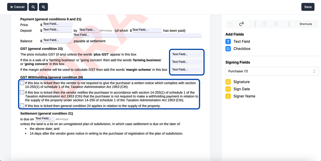Click the 'of which' paid amount field
The image size is (321, 161).
point(147,30)
